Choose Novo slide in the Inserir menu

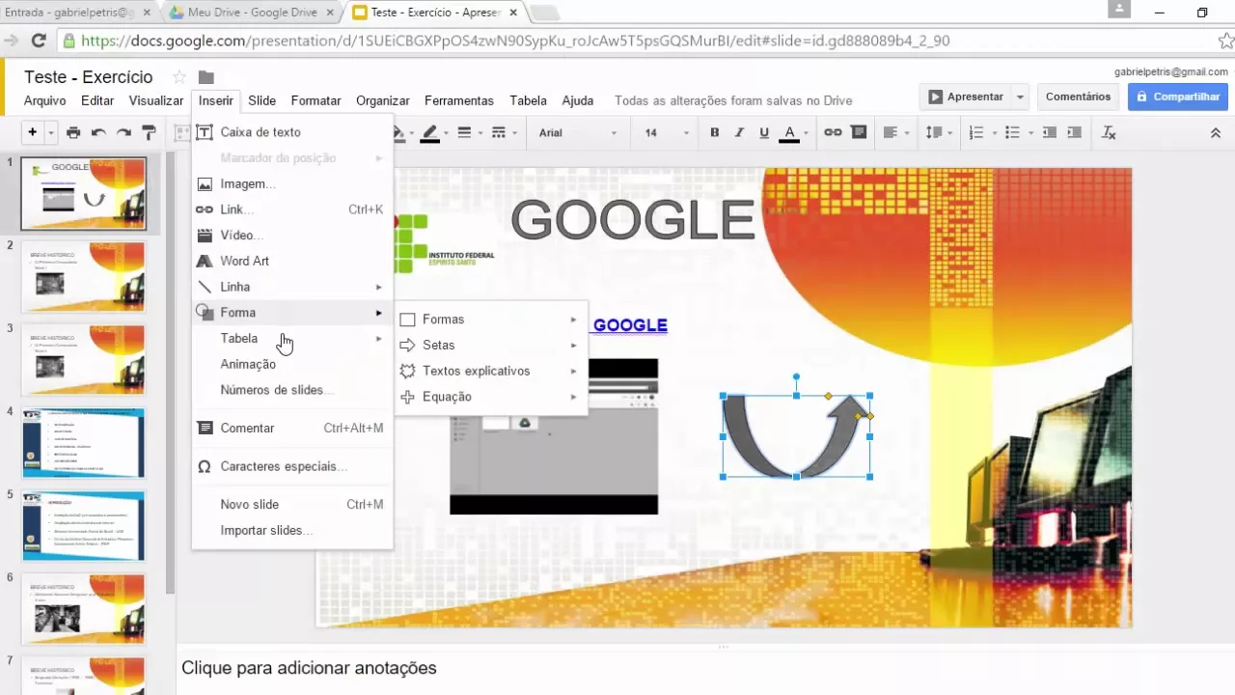(x=292, y=504)
